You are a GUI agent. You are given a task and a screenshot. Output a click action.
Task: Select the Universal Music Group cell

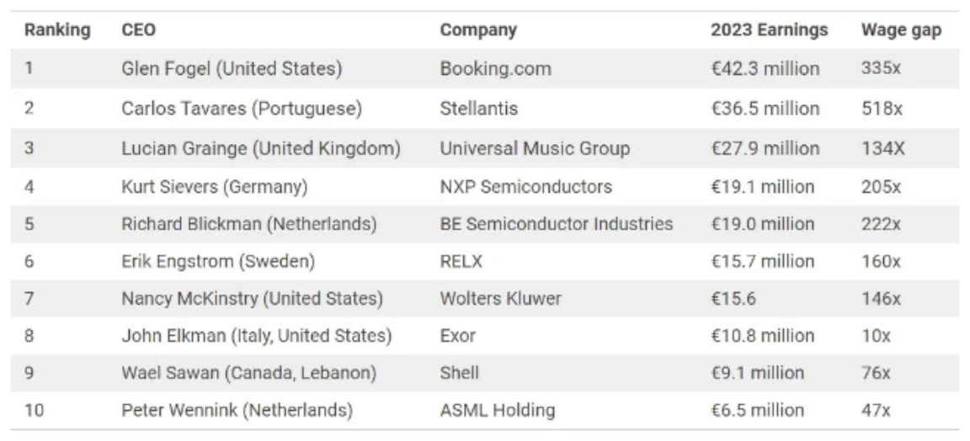coord(535,148)
